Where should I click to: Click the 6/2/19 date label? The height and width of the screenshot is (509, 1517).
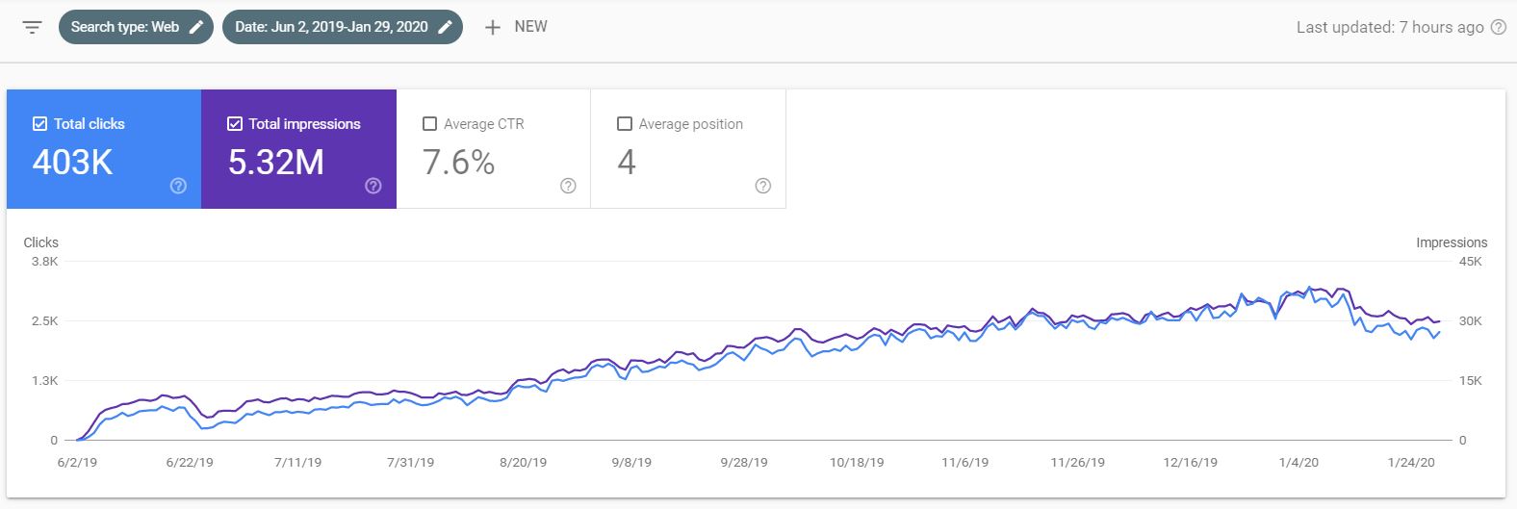(77, 463)
